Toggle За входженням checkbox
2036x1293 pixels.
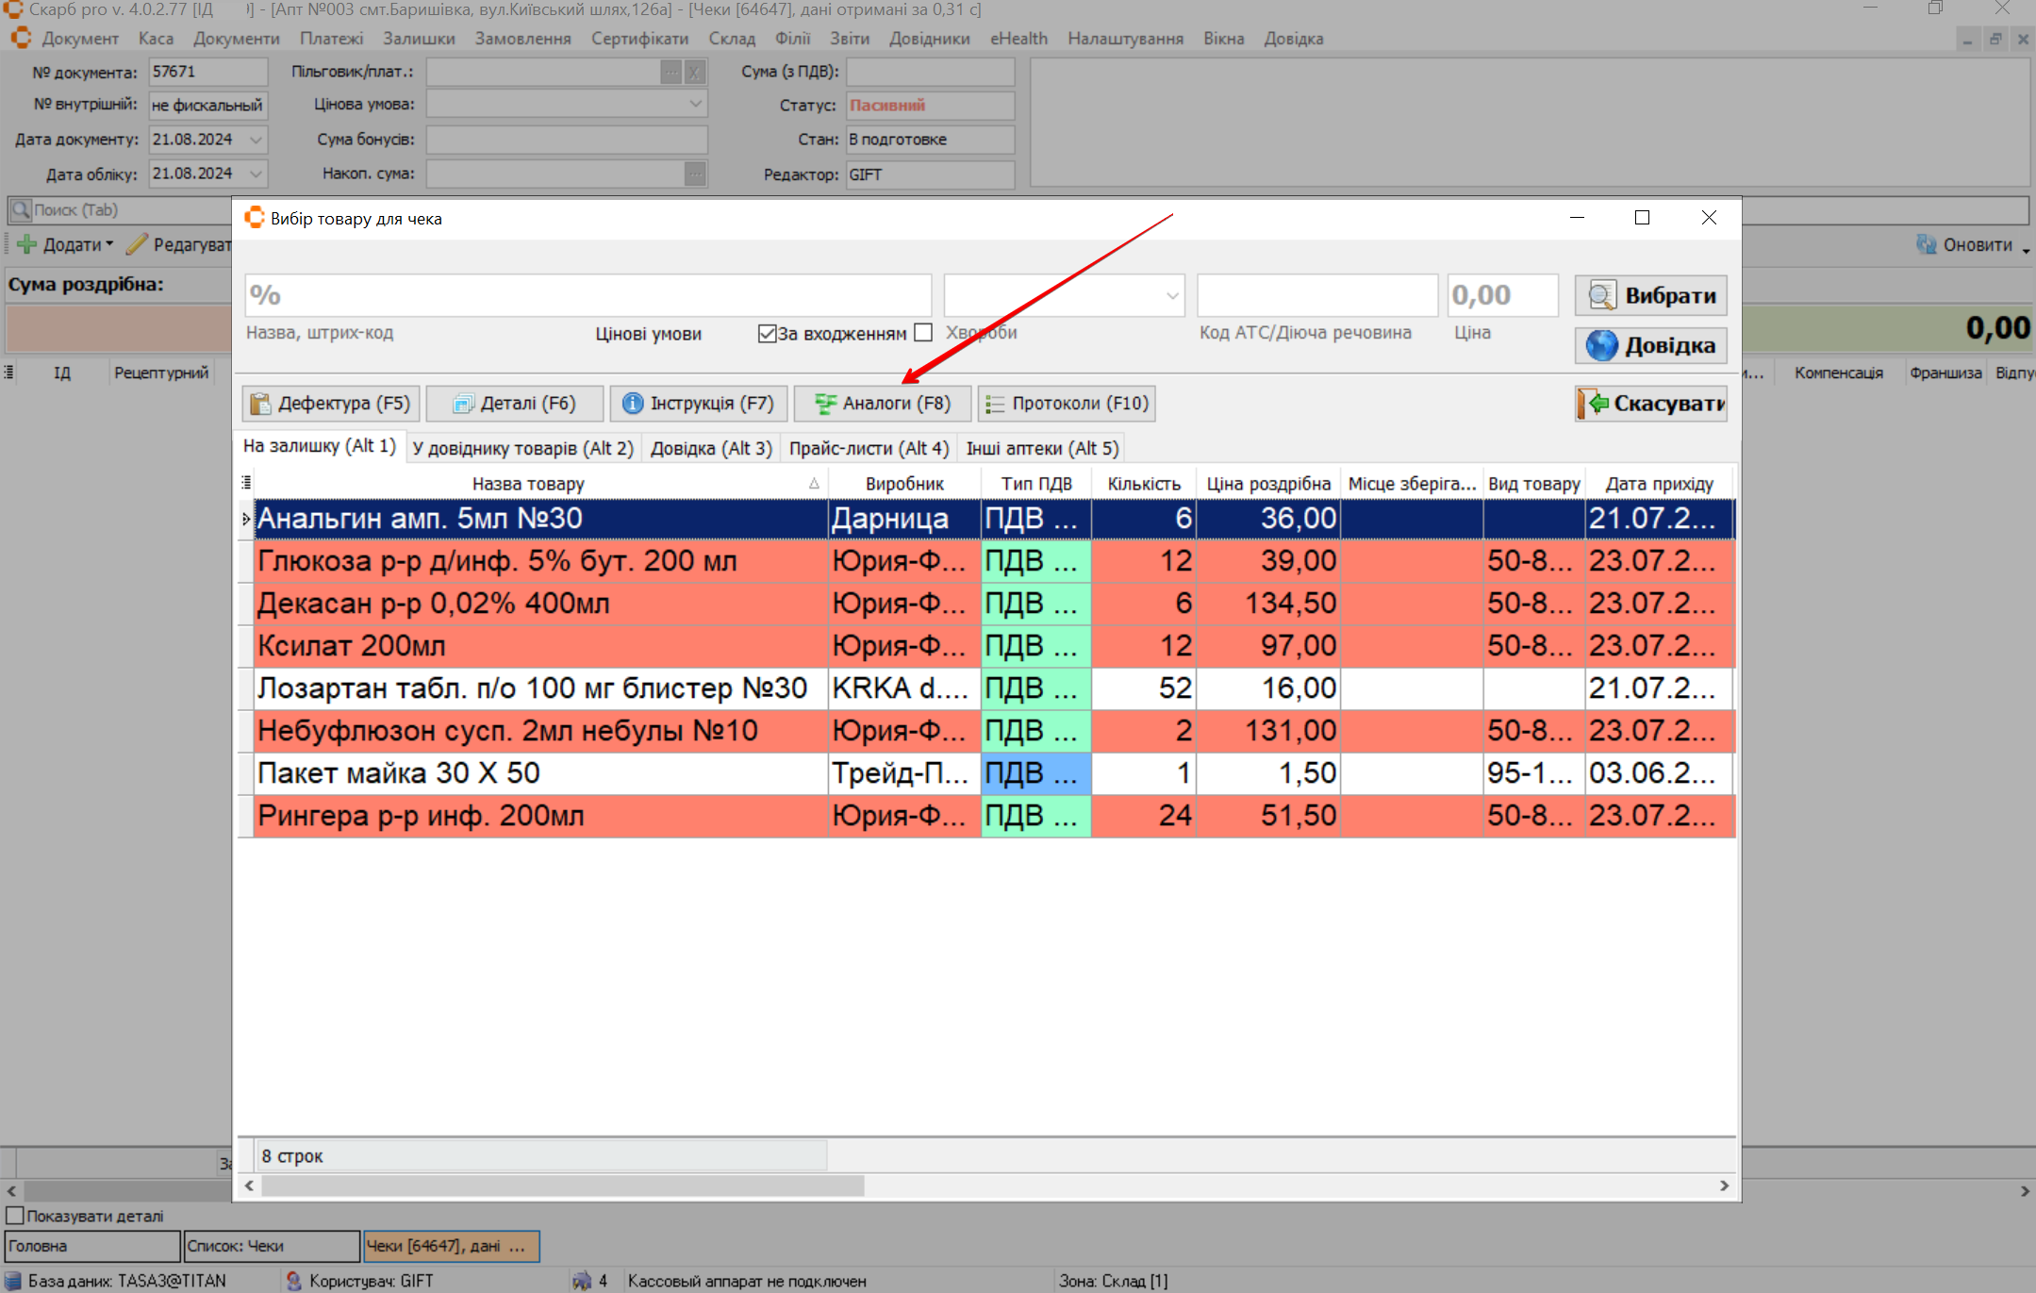point(767,333)
